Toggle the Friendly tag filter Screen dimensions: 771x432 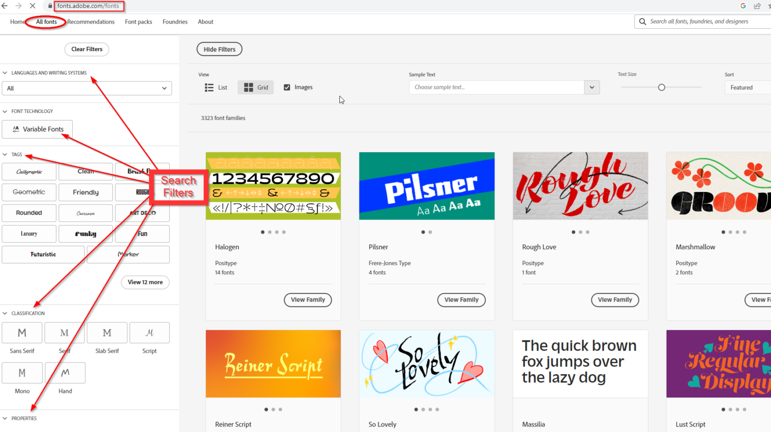click(x=86, y=192)
